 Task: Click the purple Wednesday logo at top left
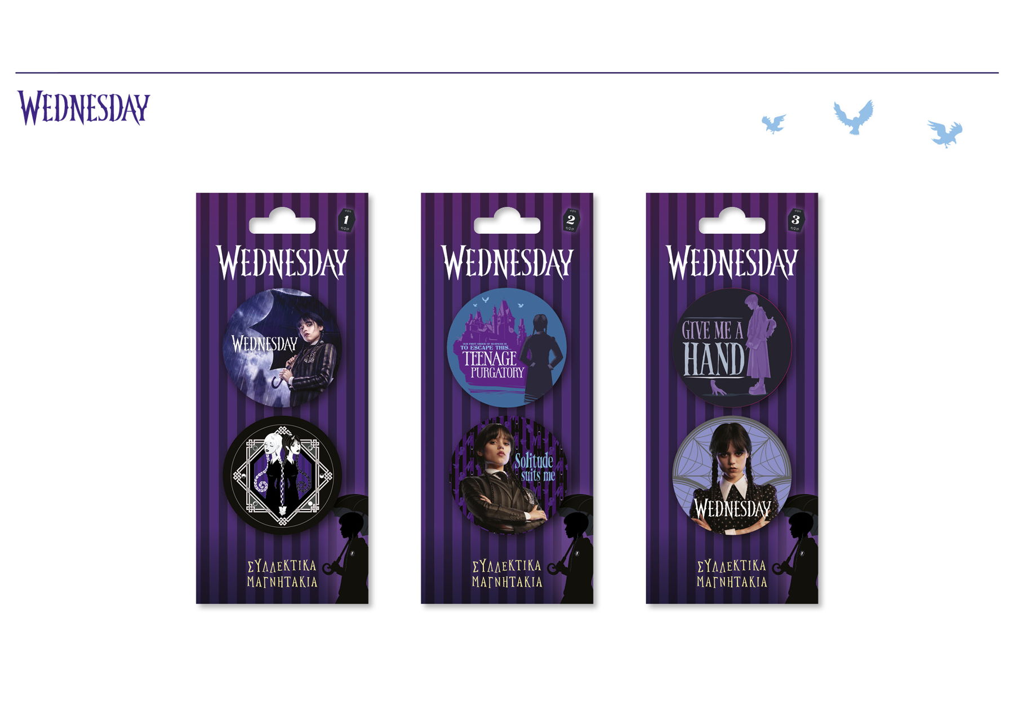point(83,108)
